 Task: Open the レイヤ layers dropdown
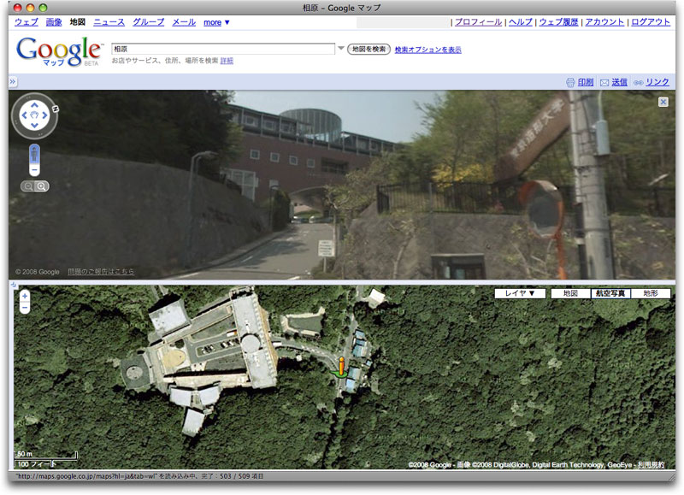coord(520,293)
